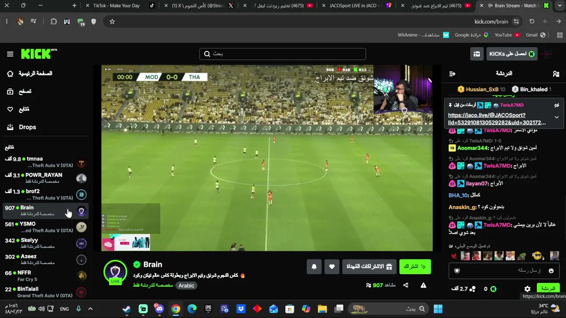Go to the home page sidebar item

click(30, 73)
